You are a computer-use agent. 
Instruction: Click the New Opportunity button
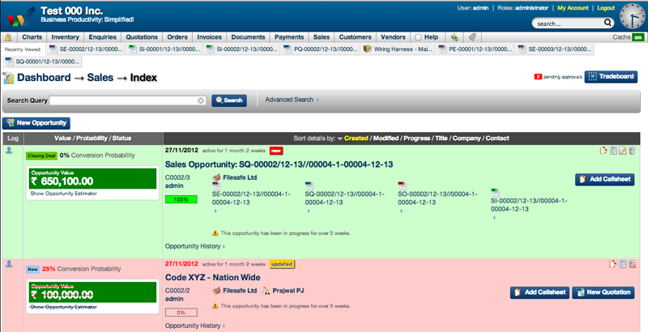(36, 123)
